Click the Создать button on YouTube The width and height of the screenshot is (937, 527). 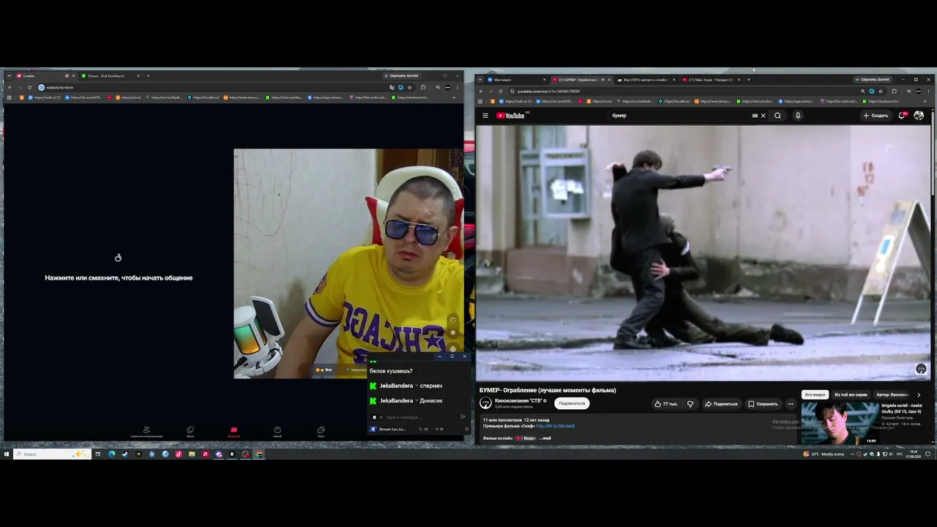[875, 116]
